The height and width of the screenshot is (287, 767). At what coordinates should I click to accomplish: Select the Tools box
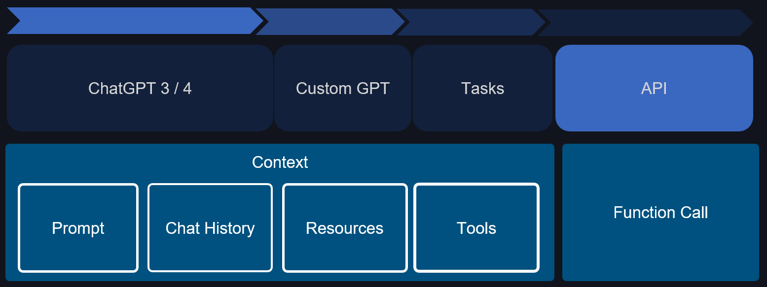tap(476, 228)
